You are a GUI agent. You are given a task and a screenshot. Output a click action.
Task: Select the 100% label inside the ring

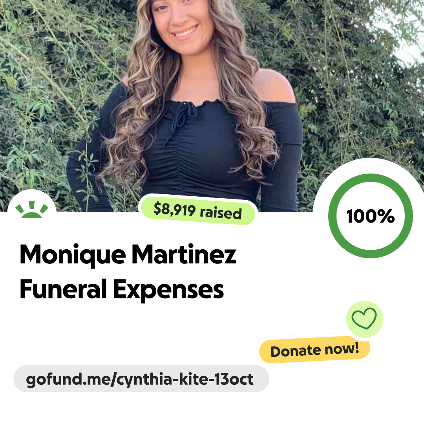(371, 216)
